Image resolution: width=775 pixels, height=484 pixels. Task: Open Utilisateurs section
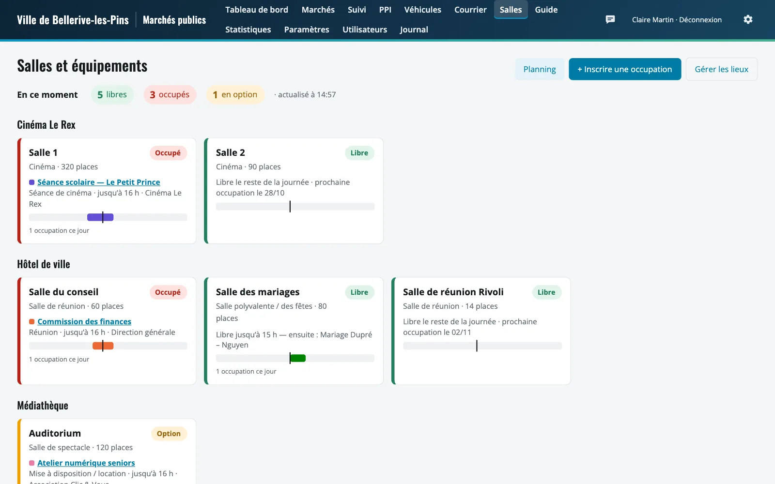pos(365,30)
